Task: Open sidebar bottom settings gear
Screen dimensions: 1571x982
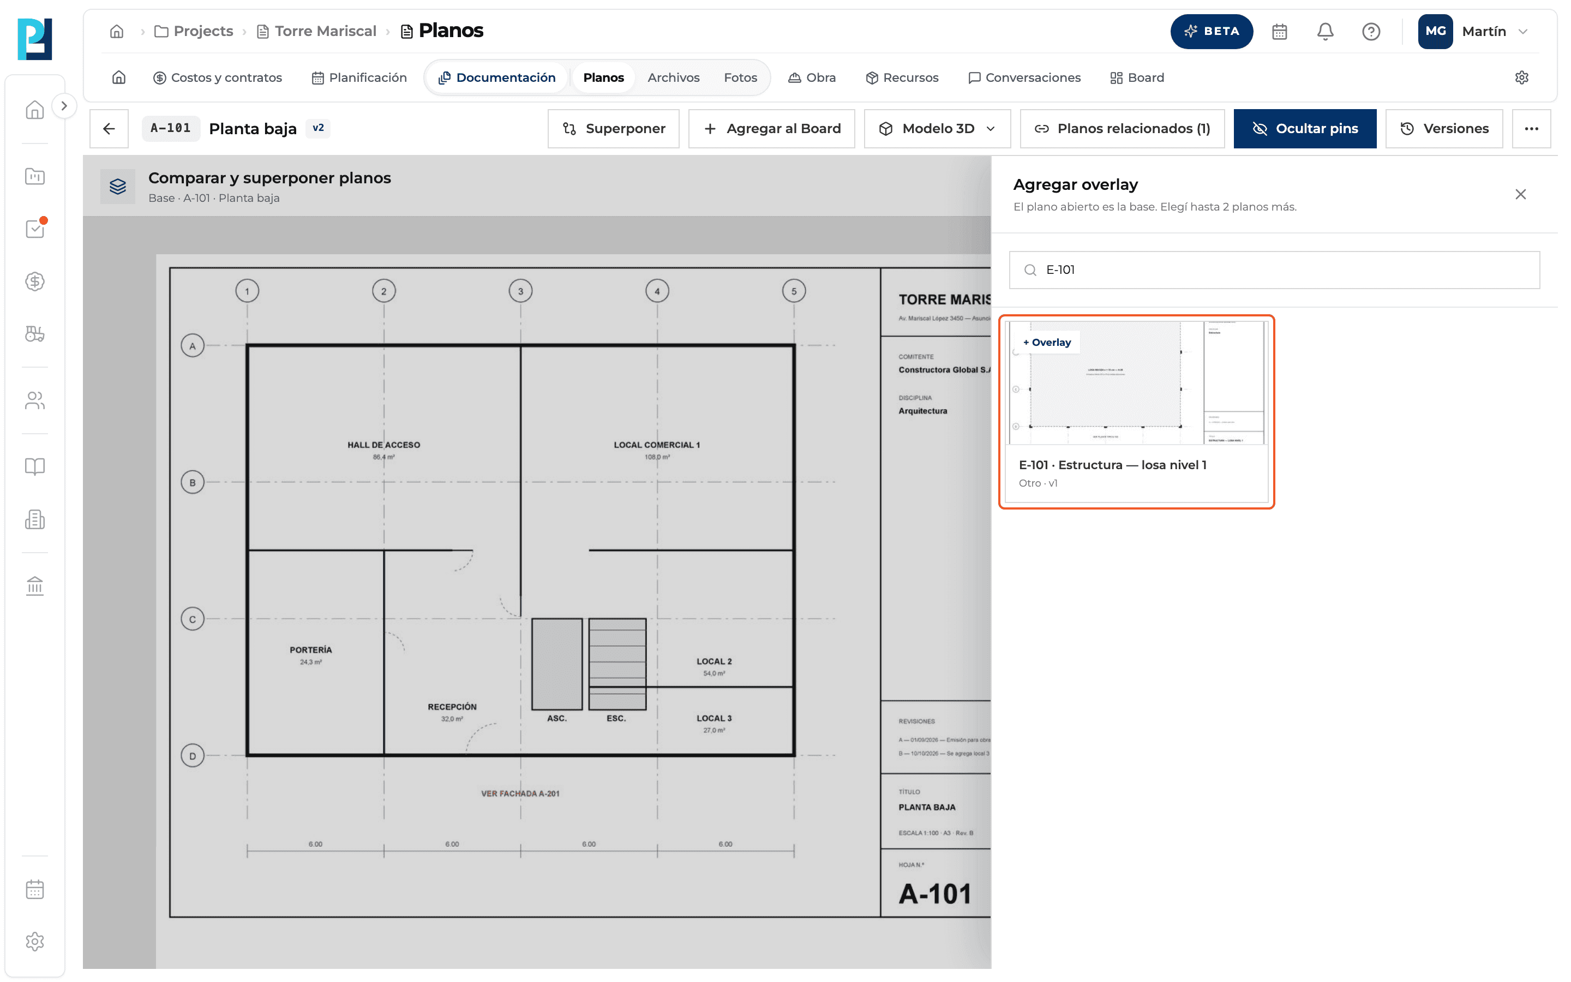Action: [x=35, y=942]
